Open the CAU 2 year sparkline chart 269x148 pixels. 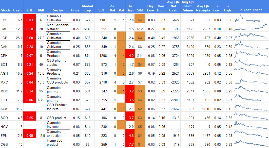251,27
